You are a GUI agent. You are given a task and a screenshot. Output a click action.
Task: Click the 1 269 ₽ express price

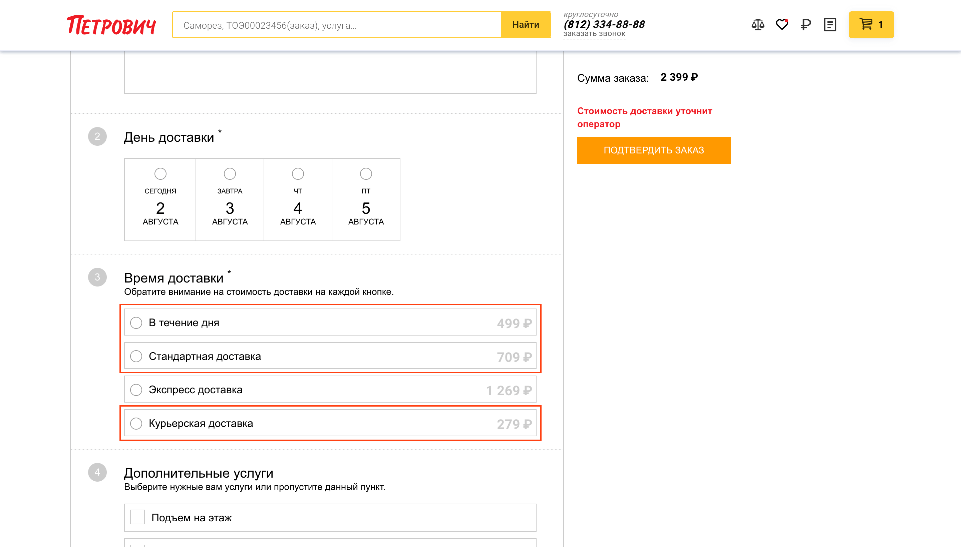pos(509,391)
